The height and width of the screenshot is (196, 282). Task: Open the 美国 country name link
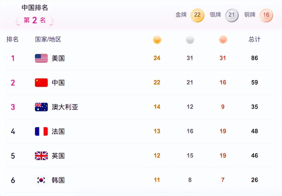click(x=58, y=58)
